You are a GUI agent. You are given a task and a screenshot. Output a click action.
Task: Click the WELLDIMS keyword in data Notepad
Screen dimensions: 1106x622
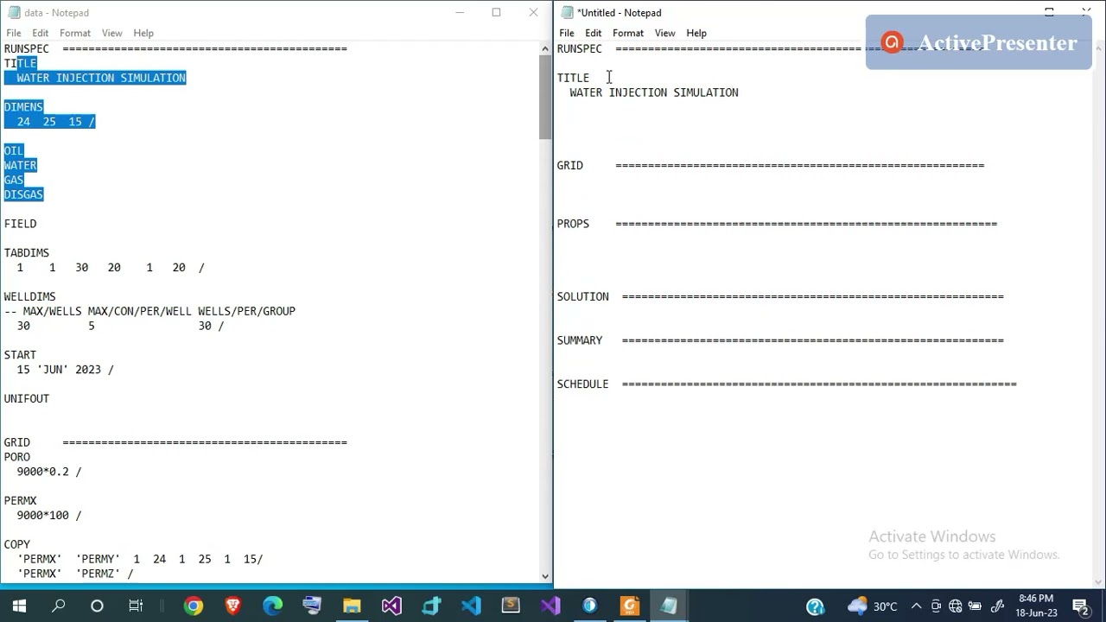(29, 296)
